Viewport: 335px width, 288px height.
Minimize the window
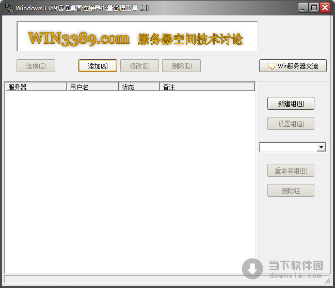pyautogui.click(x=303, y=8)
